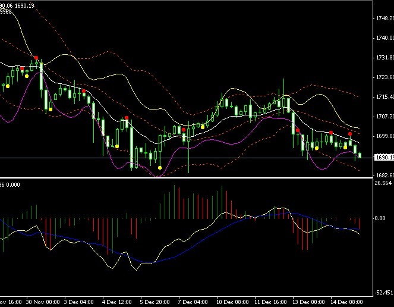Click the 7 Dec 04:00 time label
This screenshot has height=307, width=394.
[x=193, y=302]
